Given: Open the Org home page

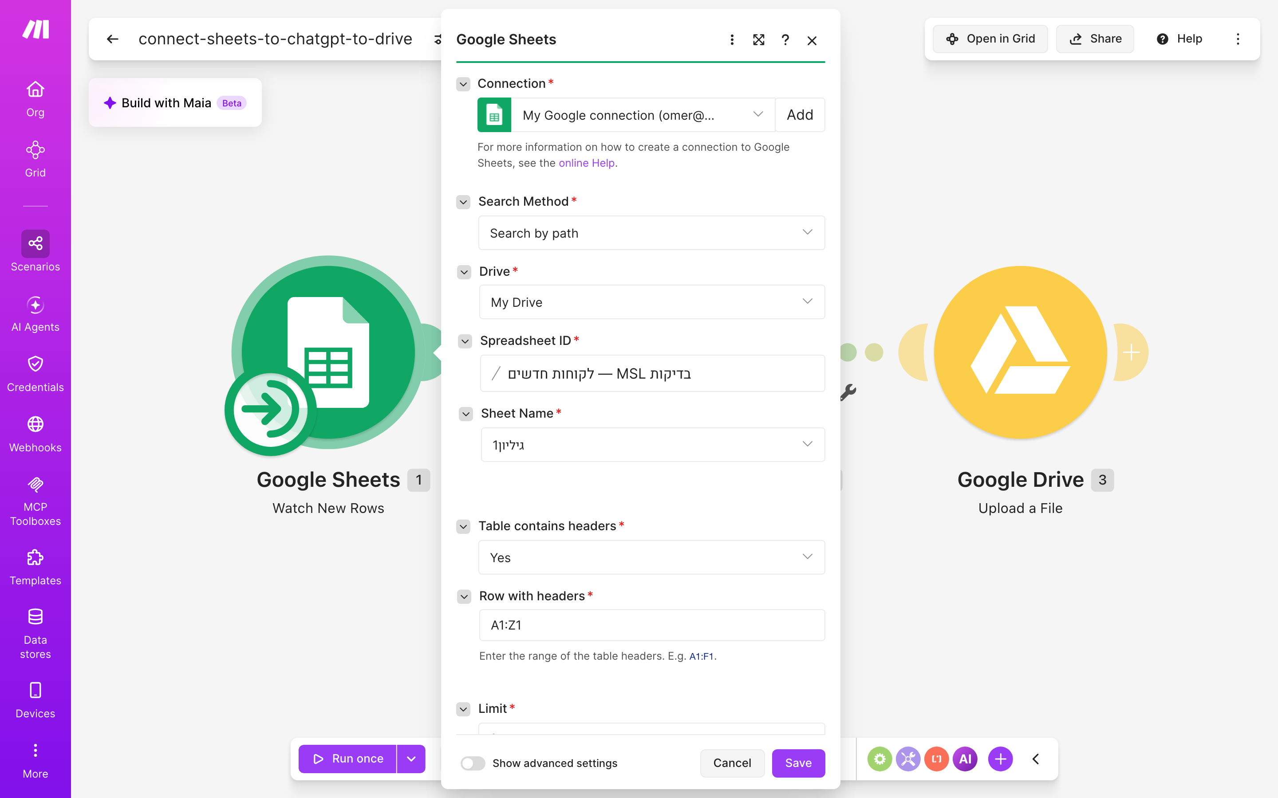Looking at the screenshot, I should pyautogui.click(x=35, y=99).
